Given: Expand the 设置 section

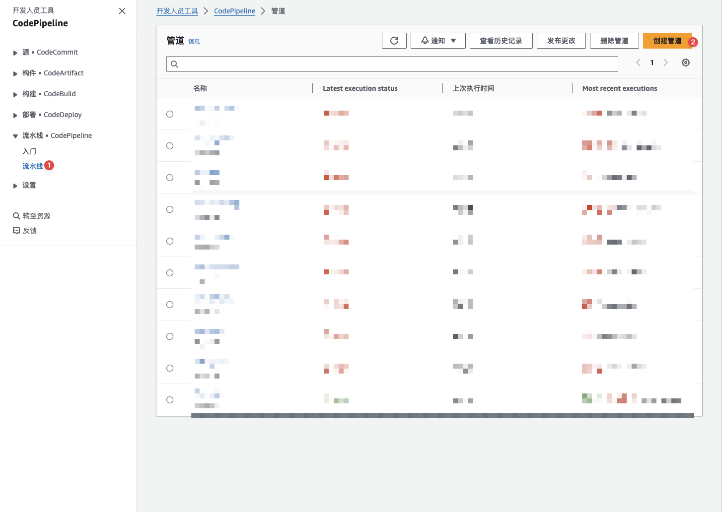Looking at the screenshot, I should click(15, 186).
